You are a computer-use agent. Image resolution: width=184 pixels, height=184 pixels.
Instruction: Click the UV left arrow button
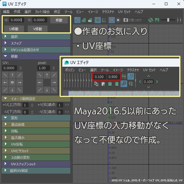(5, 82)
